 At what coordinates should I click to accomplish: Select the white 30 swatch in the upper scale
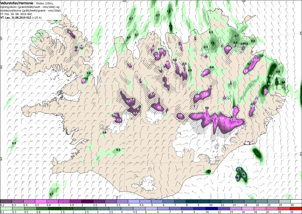[296, 201]
